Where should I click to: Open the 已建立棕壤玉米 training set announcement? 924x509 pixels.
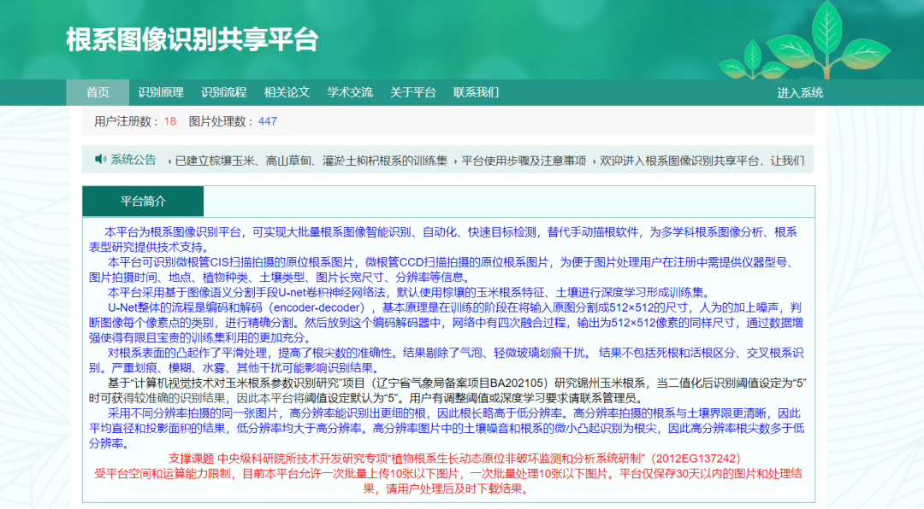coord(311,161)
